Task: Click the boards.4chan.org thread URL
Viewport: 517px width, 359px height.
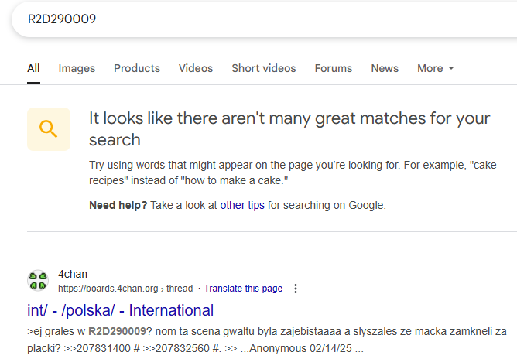Action: [125, 289]
